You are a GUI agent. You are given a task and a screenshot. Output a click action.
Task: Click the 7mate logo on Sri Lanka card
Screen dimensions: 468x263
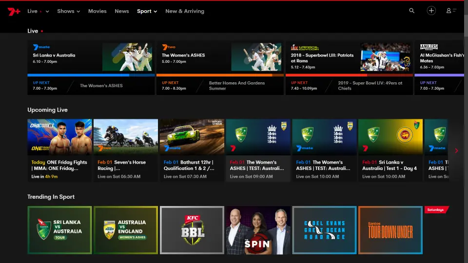click(41, 47)
